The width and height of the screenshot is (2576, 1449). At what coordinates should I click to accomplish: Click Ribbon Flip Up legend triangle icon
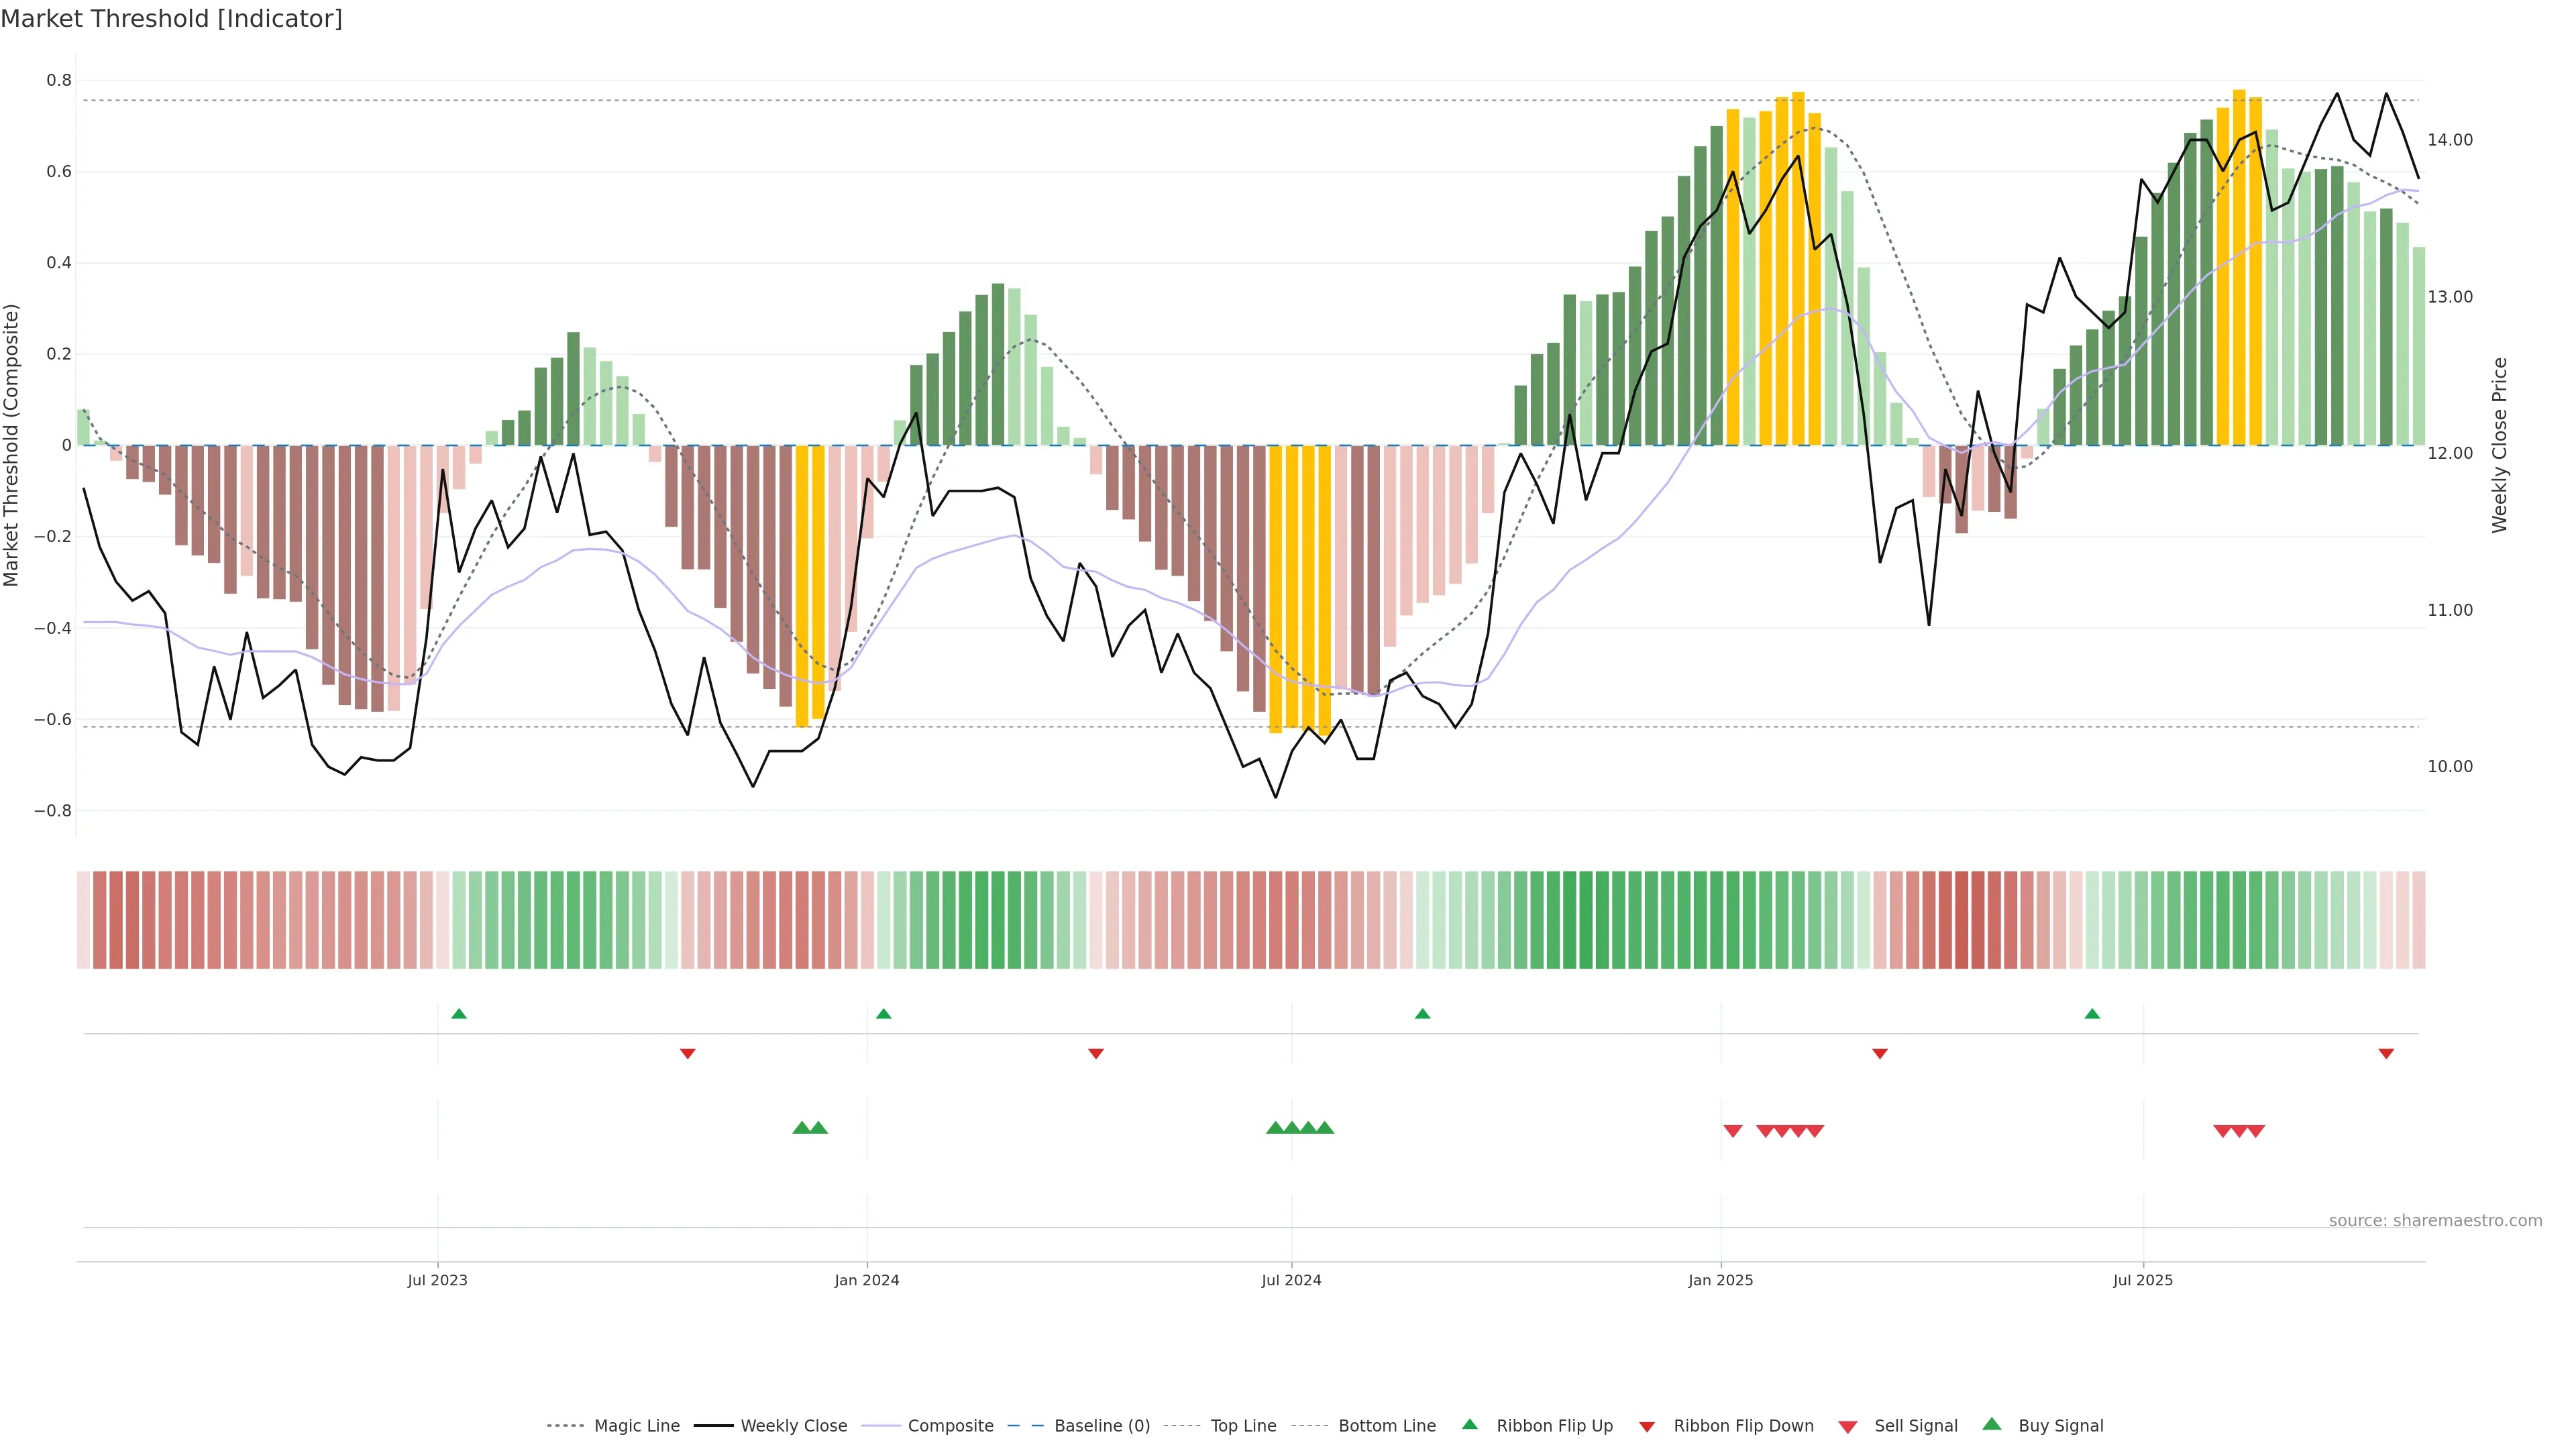click(x=1469, y=1424)
